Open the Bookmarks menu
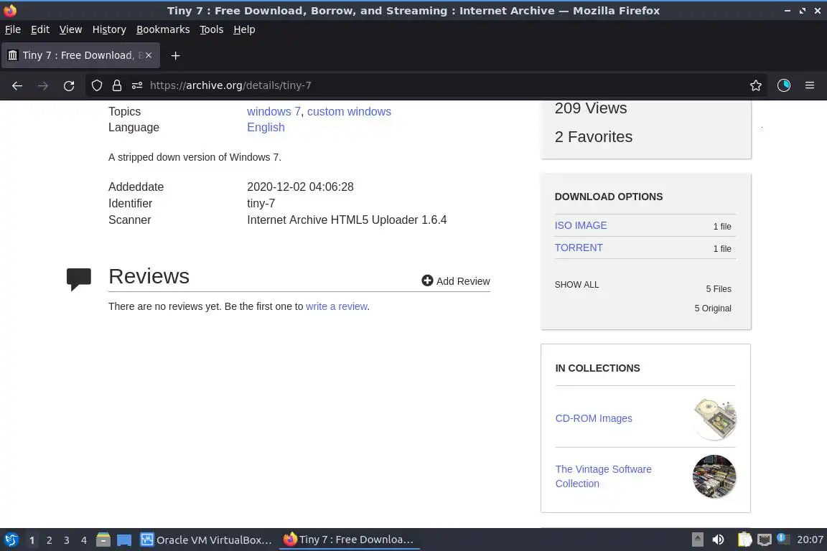Screen dimensions: 827x551 click(x=163, y=29)
